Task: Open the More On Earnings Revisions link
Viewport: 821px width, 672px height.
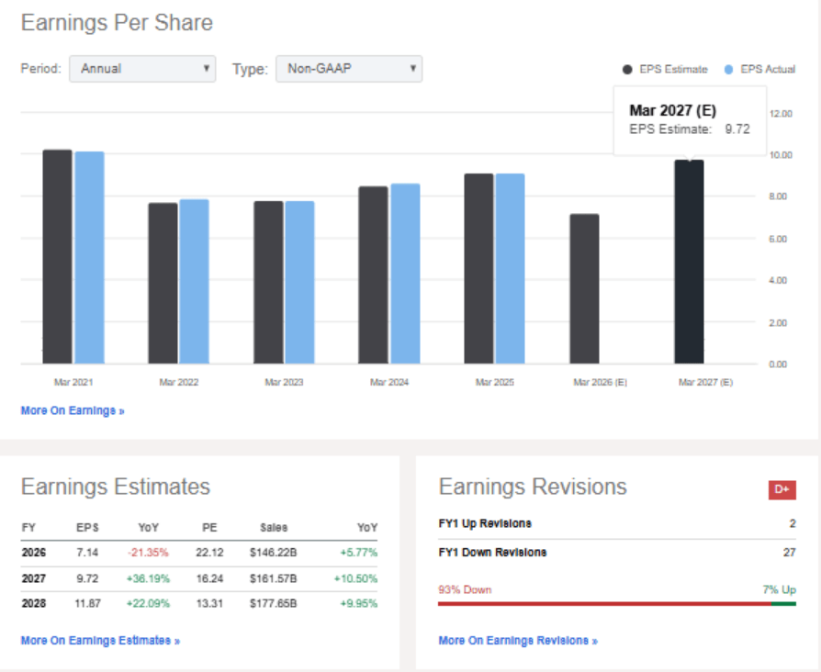Action: [x=518, y=641]
